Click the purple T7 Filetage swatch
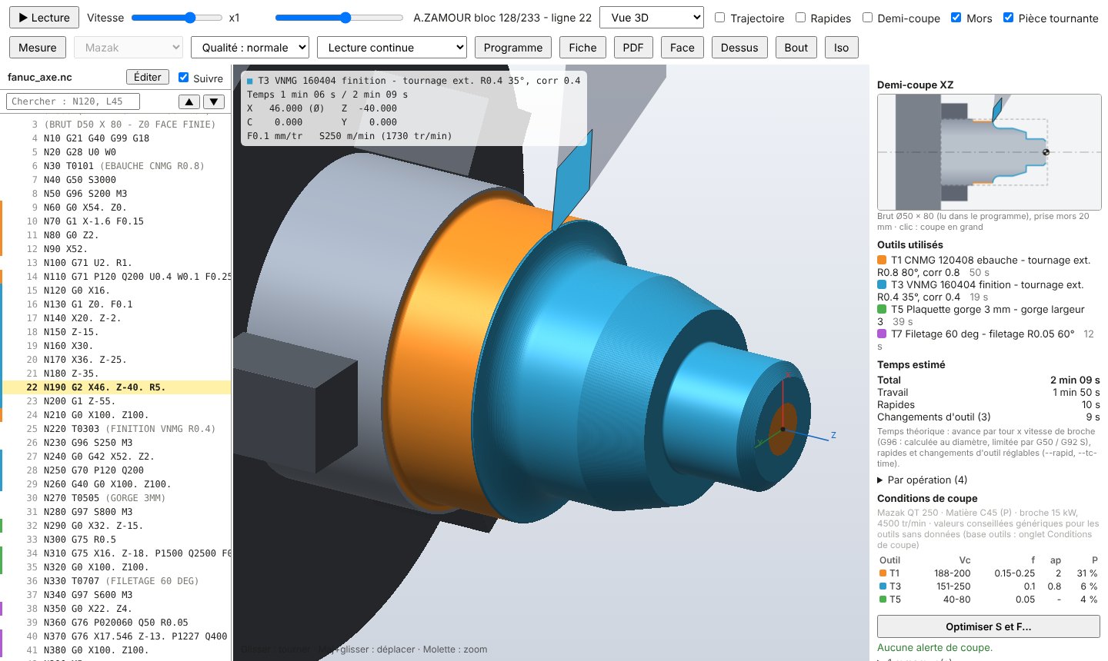Viewport: 1108px width, 661px height. [x=882, y=334]
